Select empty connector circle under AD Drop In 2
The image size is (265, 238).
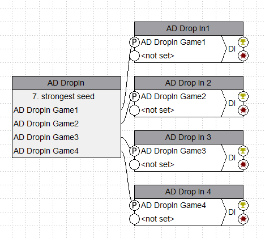tap(134, 110)
